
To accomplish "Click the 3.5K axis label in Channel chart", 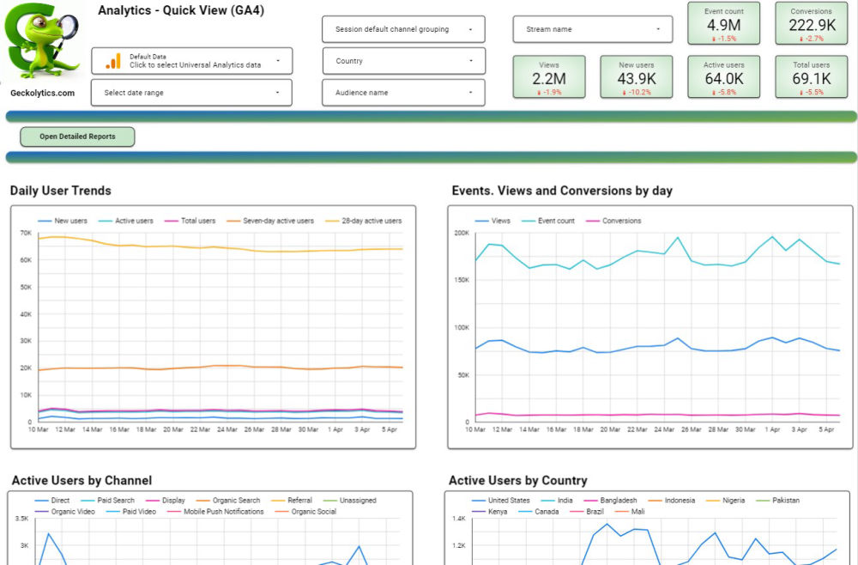I will (22, 519).
